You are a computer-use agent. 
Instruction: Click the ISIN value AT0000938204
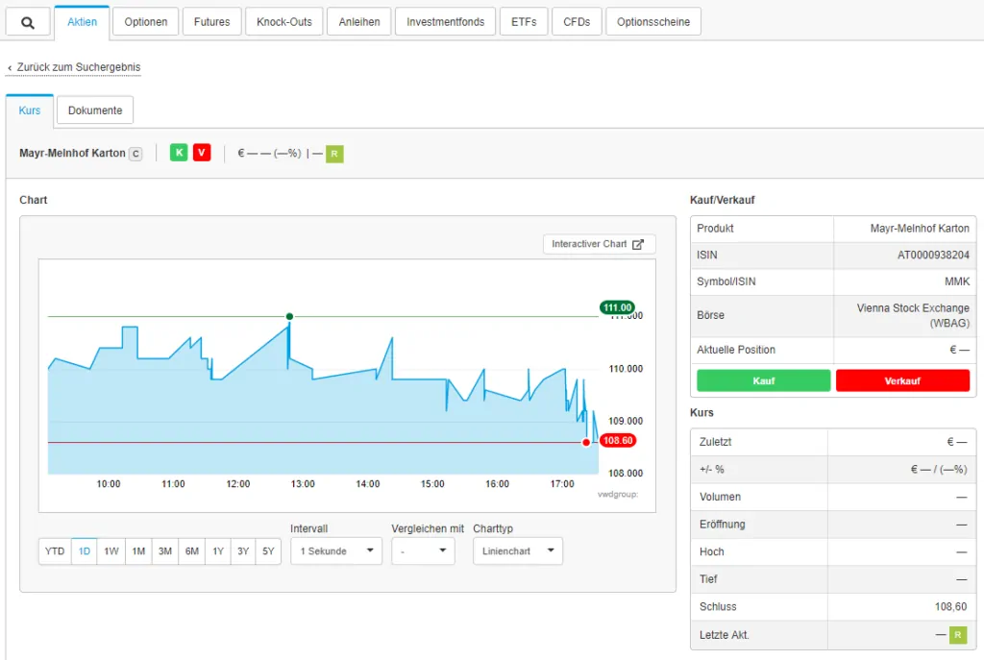point(933,255)
